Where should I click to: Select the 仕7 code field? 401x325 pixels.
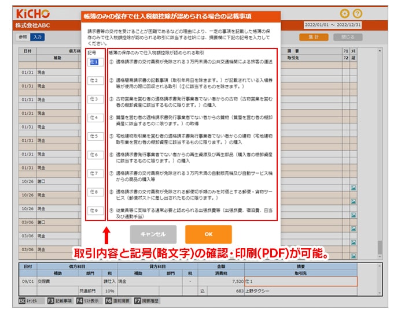(95, 174)
